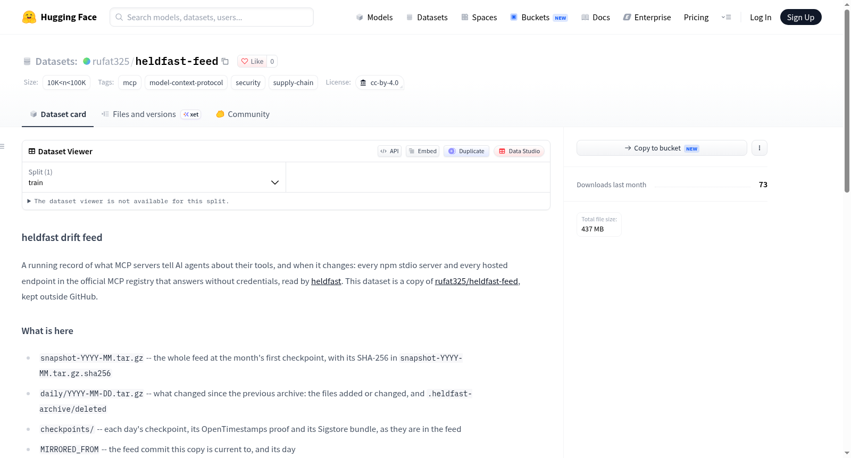Open the Hugging Face home logo
Screen dimensions: 851x458
pyautogui.click(x=60, y=17)
